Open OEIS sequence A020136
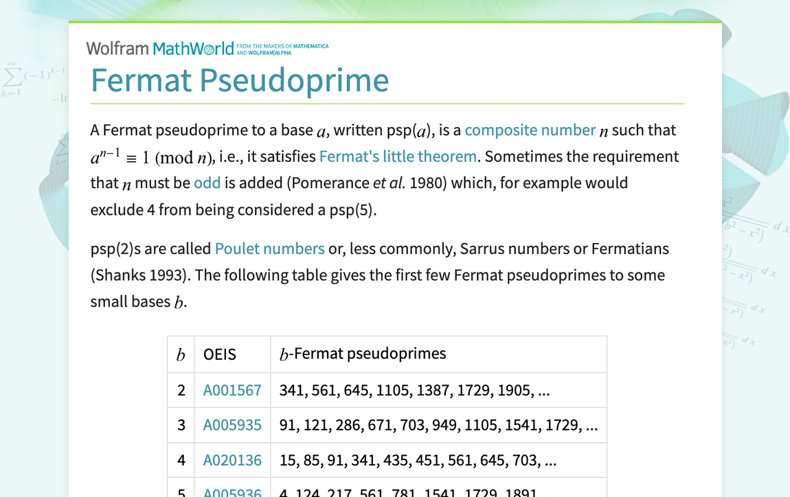The image size is (790, 497). 232,461
